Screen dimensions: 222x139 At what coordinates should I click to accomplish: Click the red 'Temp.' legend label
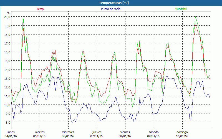tap(40, 9)
